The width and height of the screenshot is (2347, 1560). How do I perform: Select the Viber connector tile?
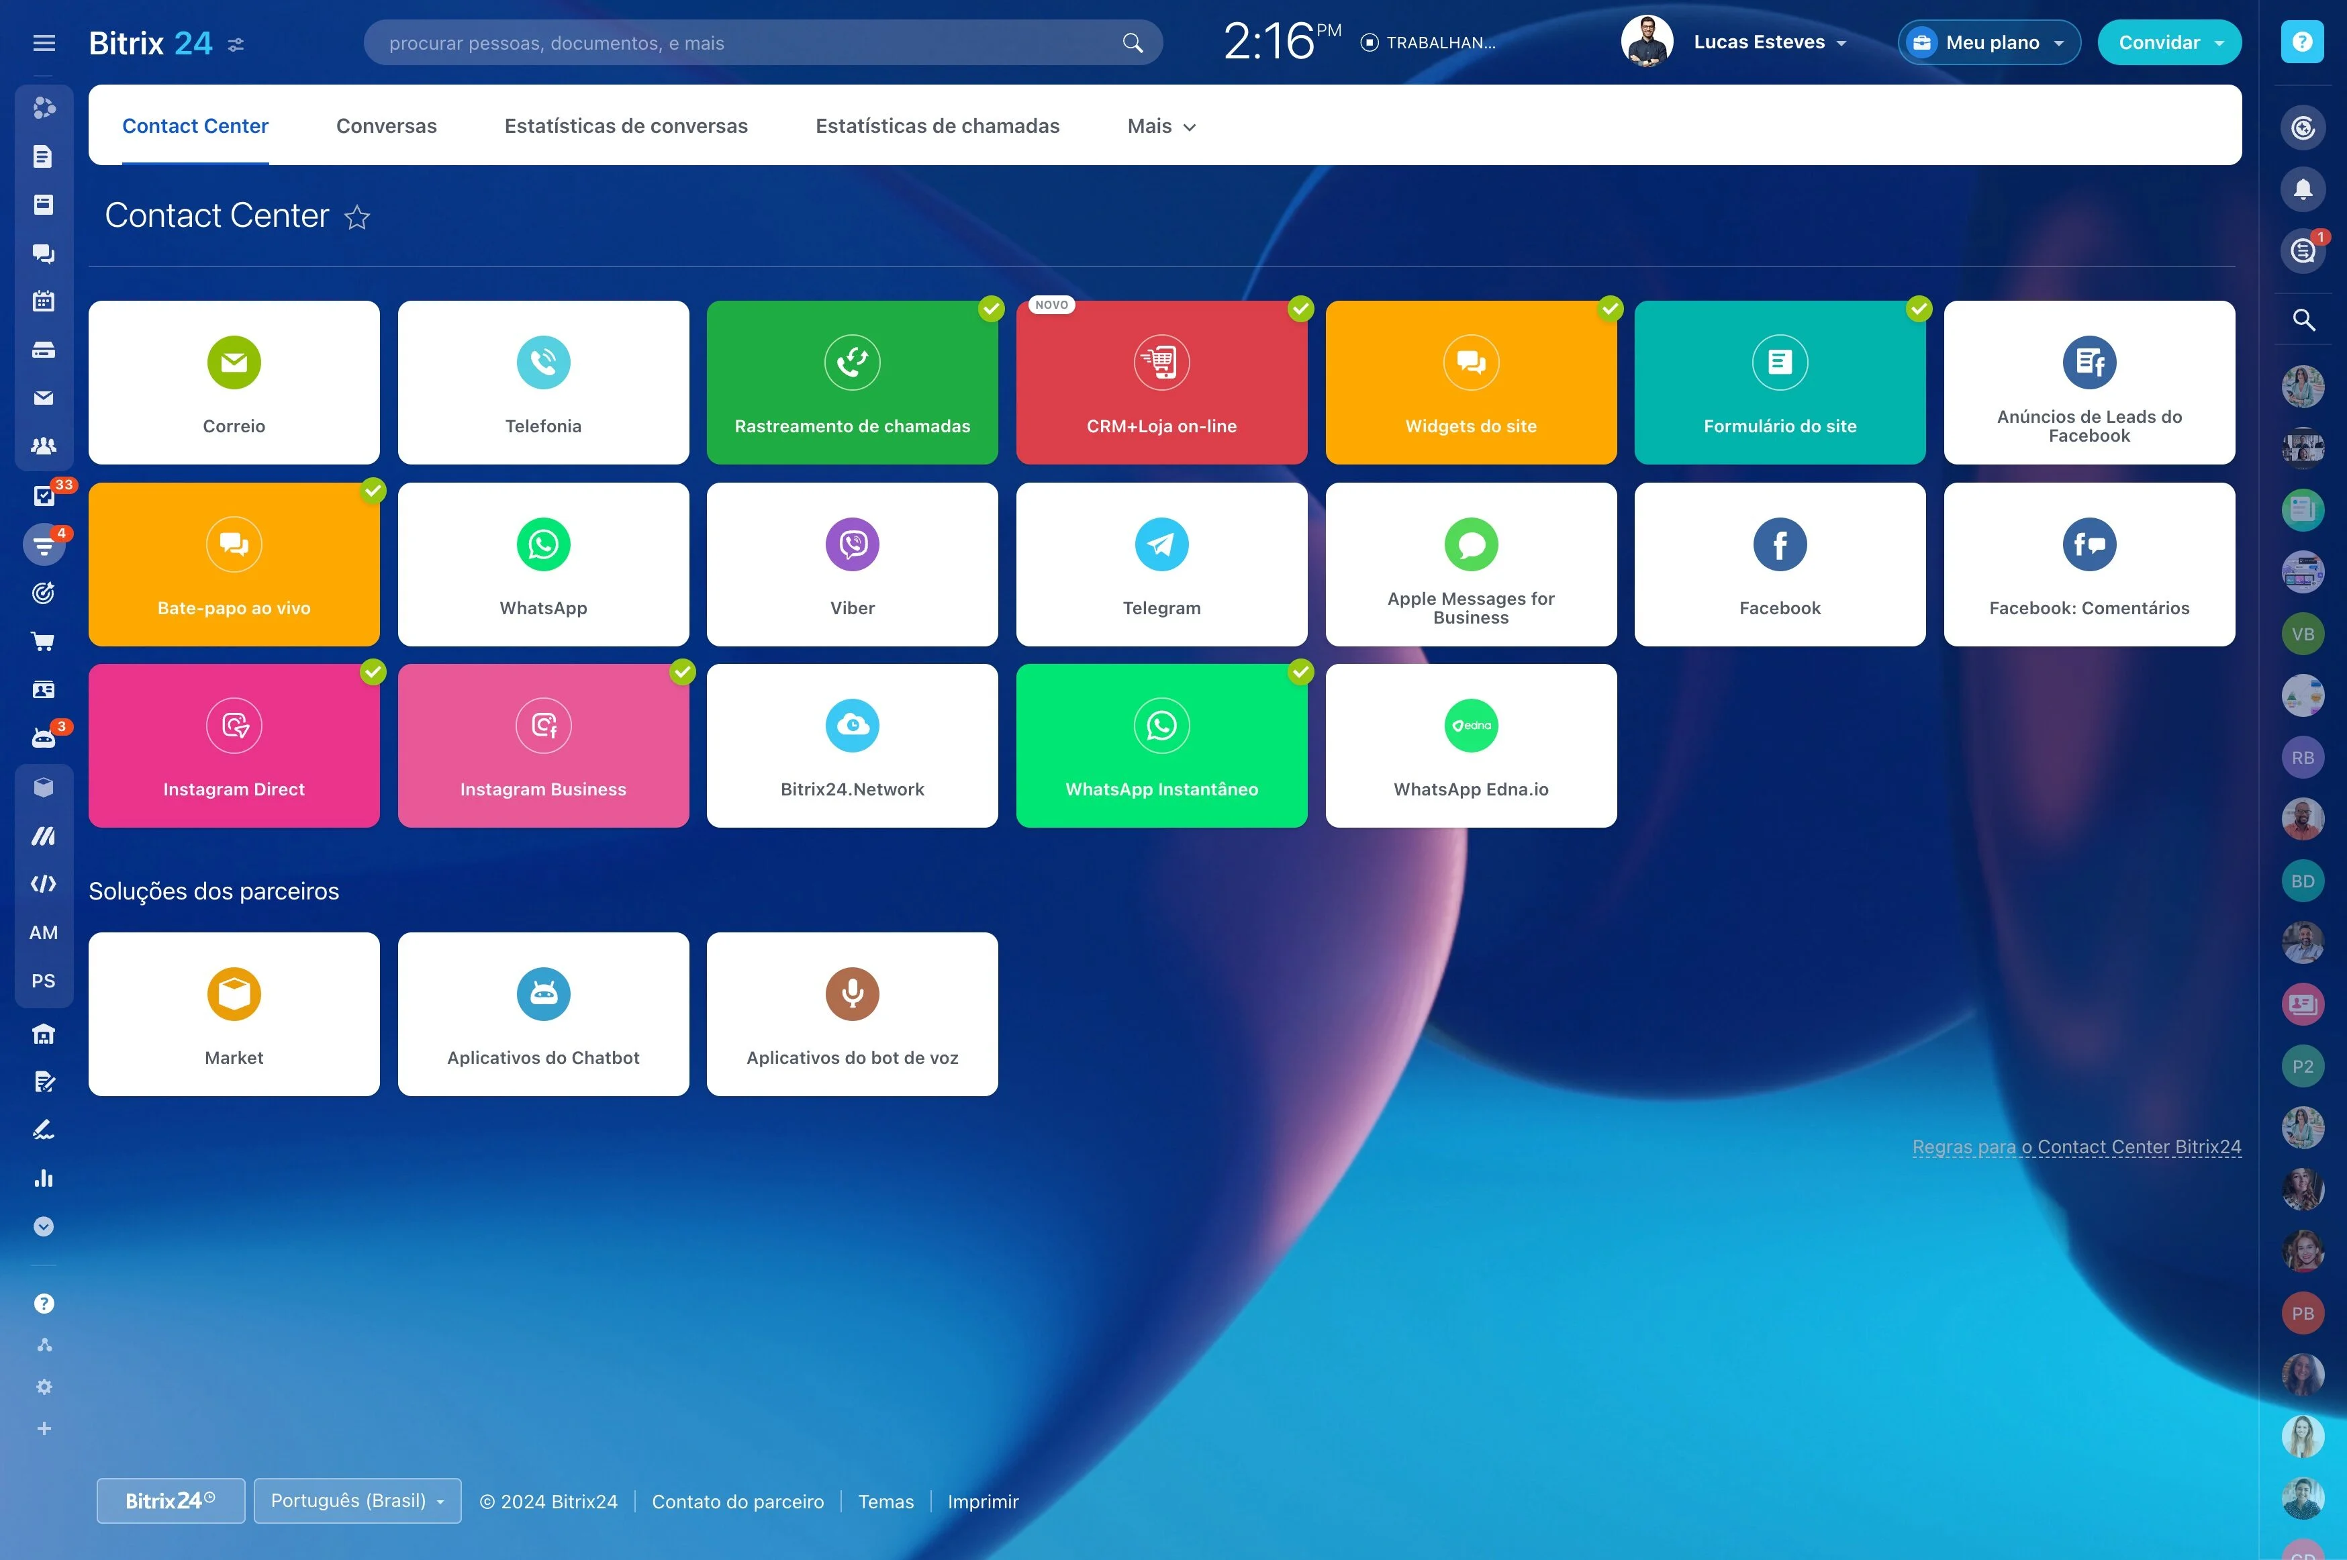pyautogui.click(x=853, y=564)
